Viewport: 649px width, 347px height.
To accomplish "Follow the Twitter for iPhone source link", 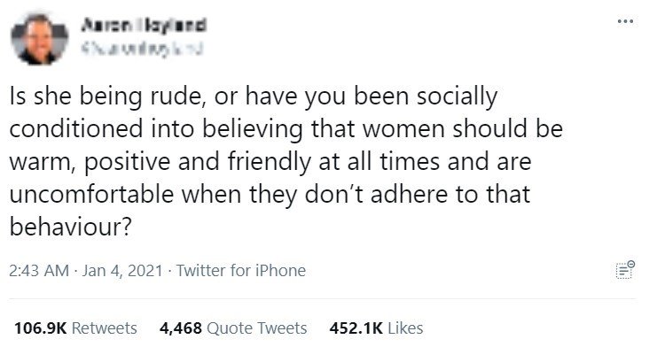I will (x=241, y=271).
